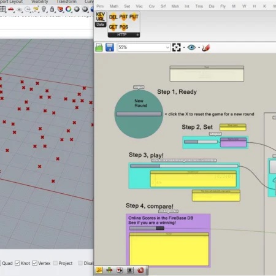This screenshot has height=276, width=276.
Task: Click the red swirl icon in bottom toolbar
Action: click(x=140, y=270)
